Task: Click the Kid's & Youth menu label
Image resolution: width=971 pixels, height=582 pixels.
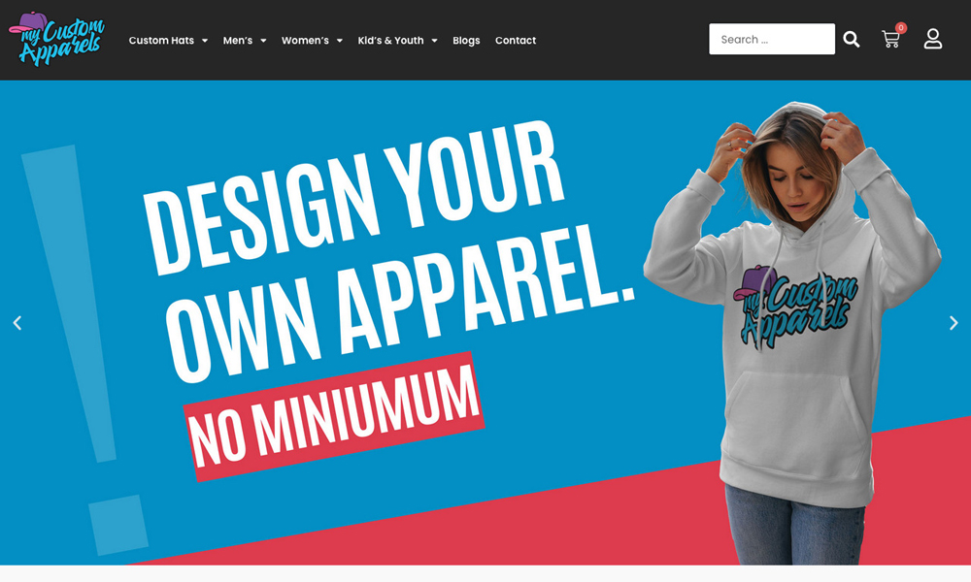Action: [x=390, y=40]
